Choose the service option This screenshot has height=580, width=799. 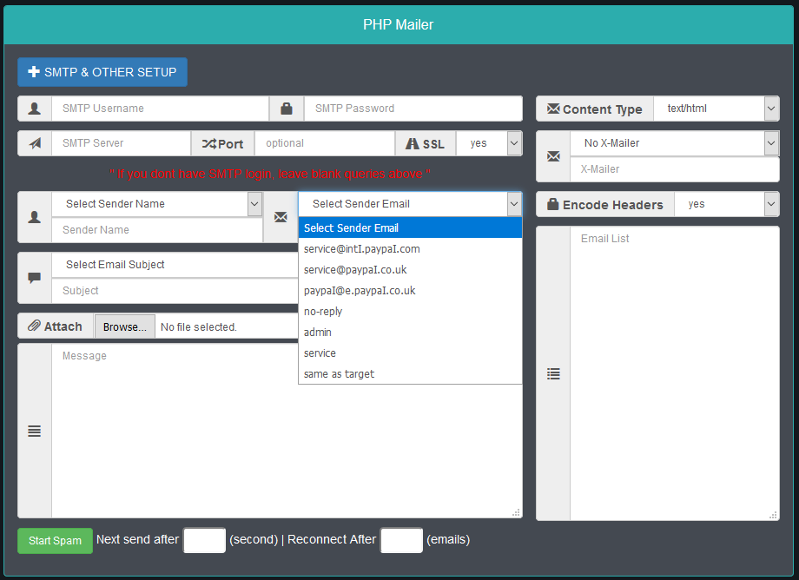[410, 353]
